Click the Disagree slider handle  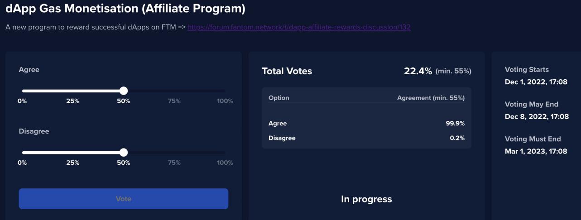pyautogui.click(x=124, y=152)
